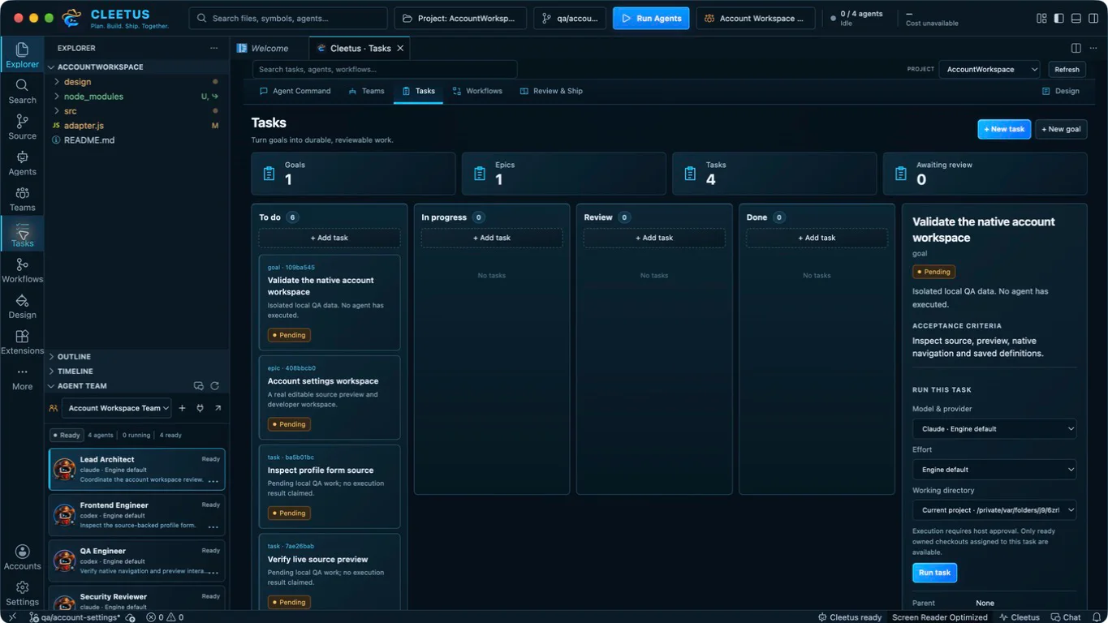Open the Workflows view in the activity bar
The width and height of the screenshot is (1108, 623).
[22, 269]
